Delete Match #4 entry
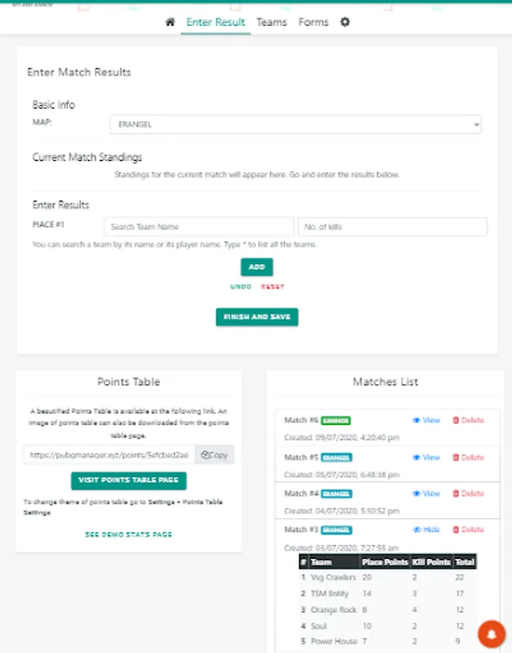The width and height of the screenshot is (512, 653). coord(468,493)
